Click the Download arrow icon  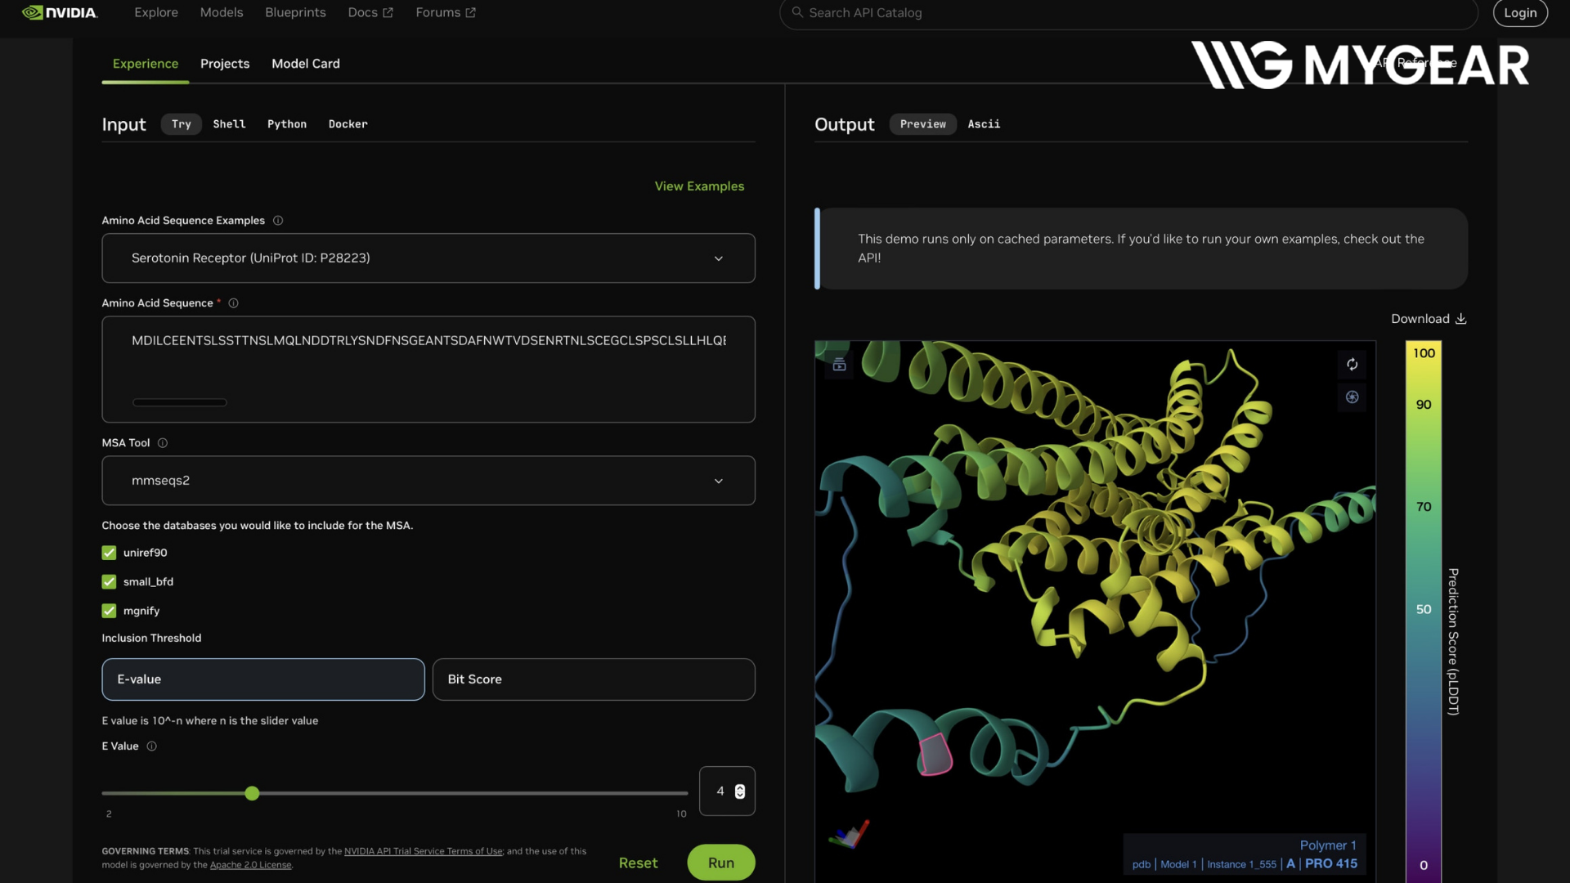1460,319
